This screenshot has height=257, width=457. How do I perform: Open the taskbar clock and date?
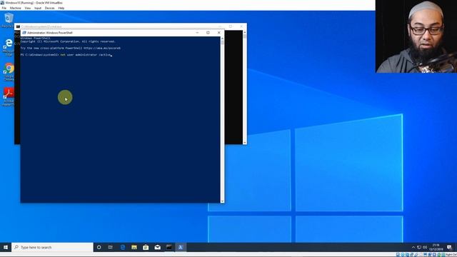(436, 247)
